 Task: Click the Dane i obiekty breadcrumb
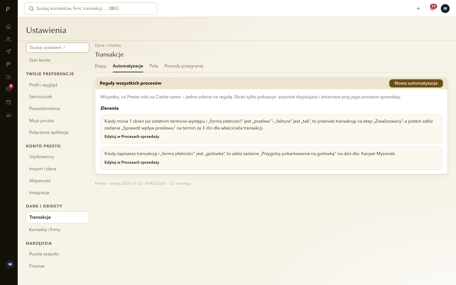(x=108, y=45)
